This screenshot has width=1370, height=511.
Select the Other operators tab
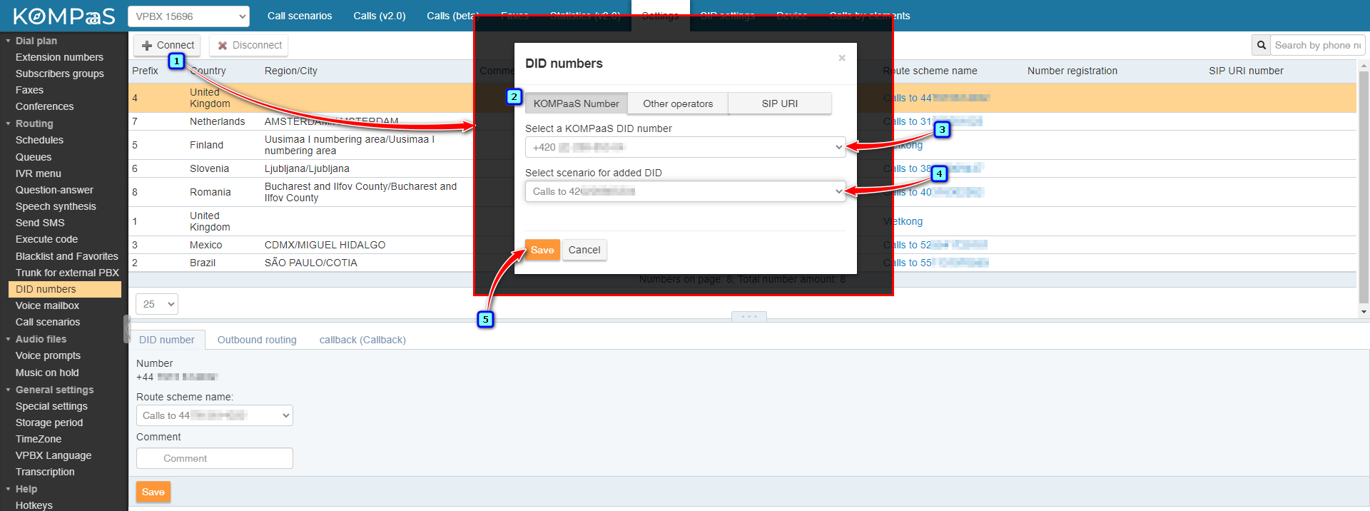coord(678,103)
